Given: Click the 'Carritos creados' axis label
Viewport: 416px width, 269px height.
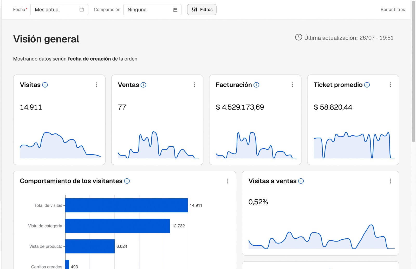Looking at the screenshot, I should [47, 267].
